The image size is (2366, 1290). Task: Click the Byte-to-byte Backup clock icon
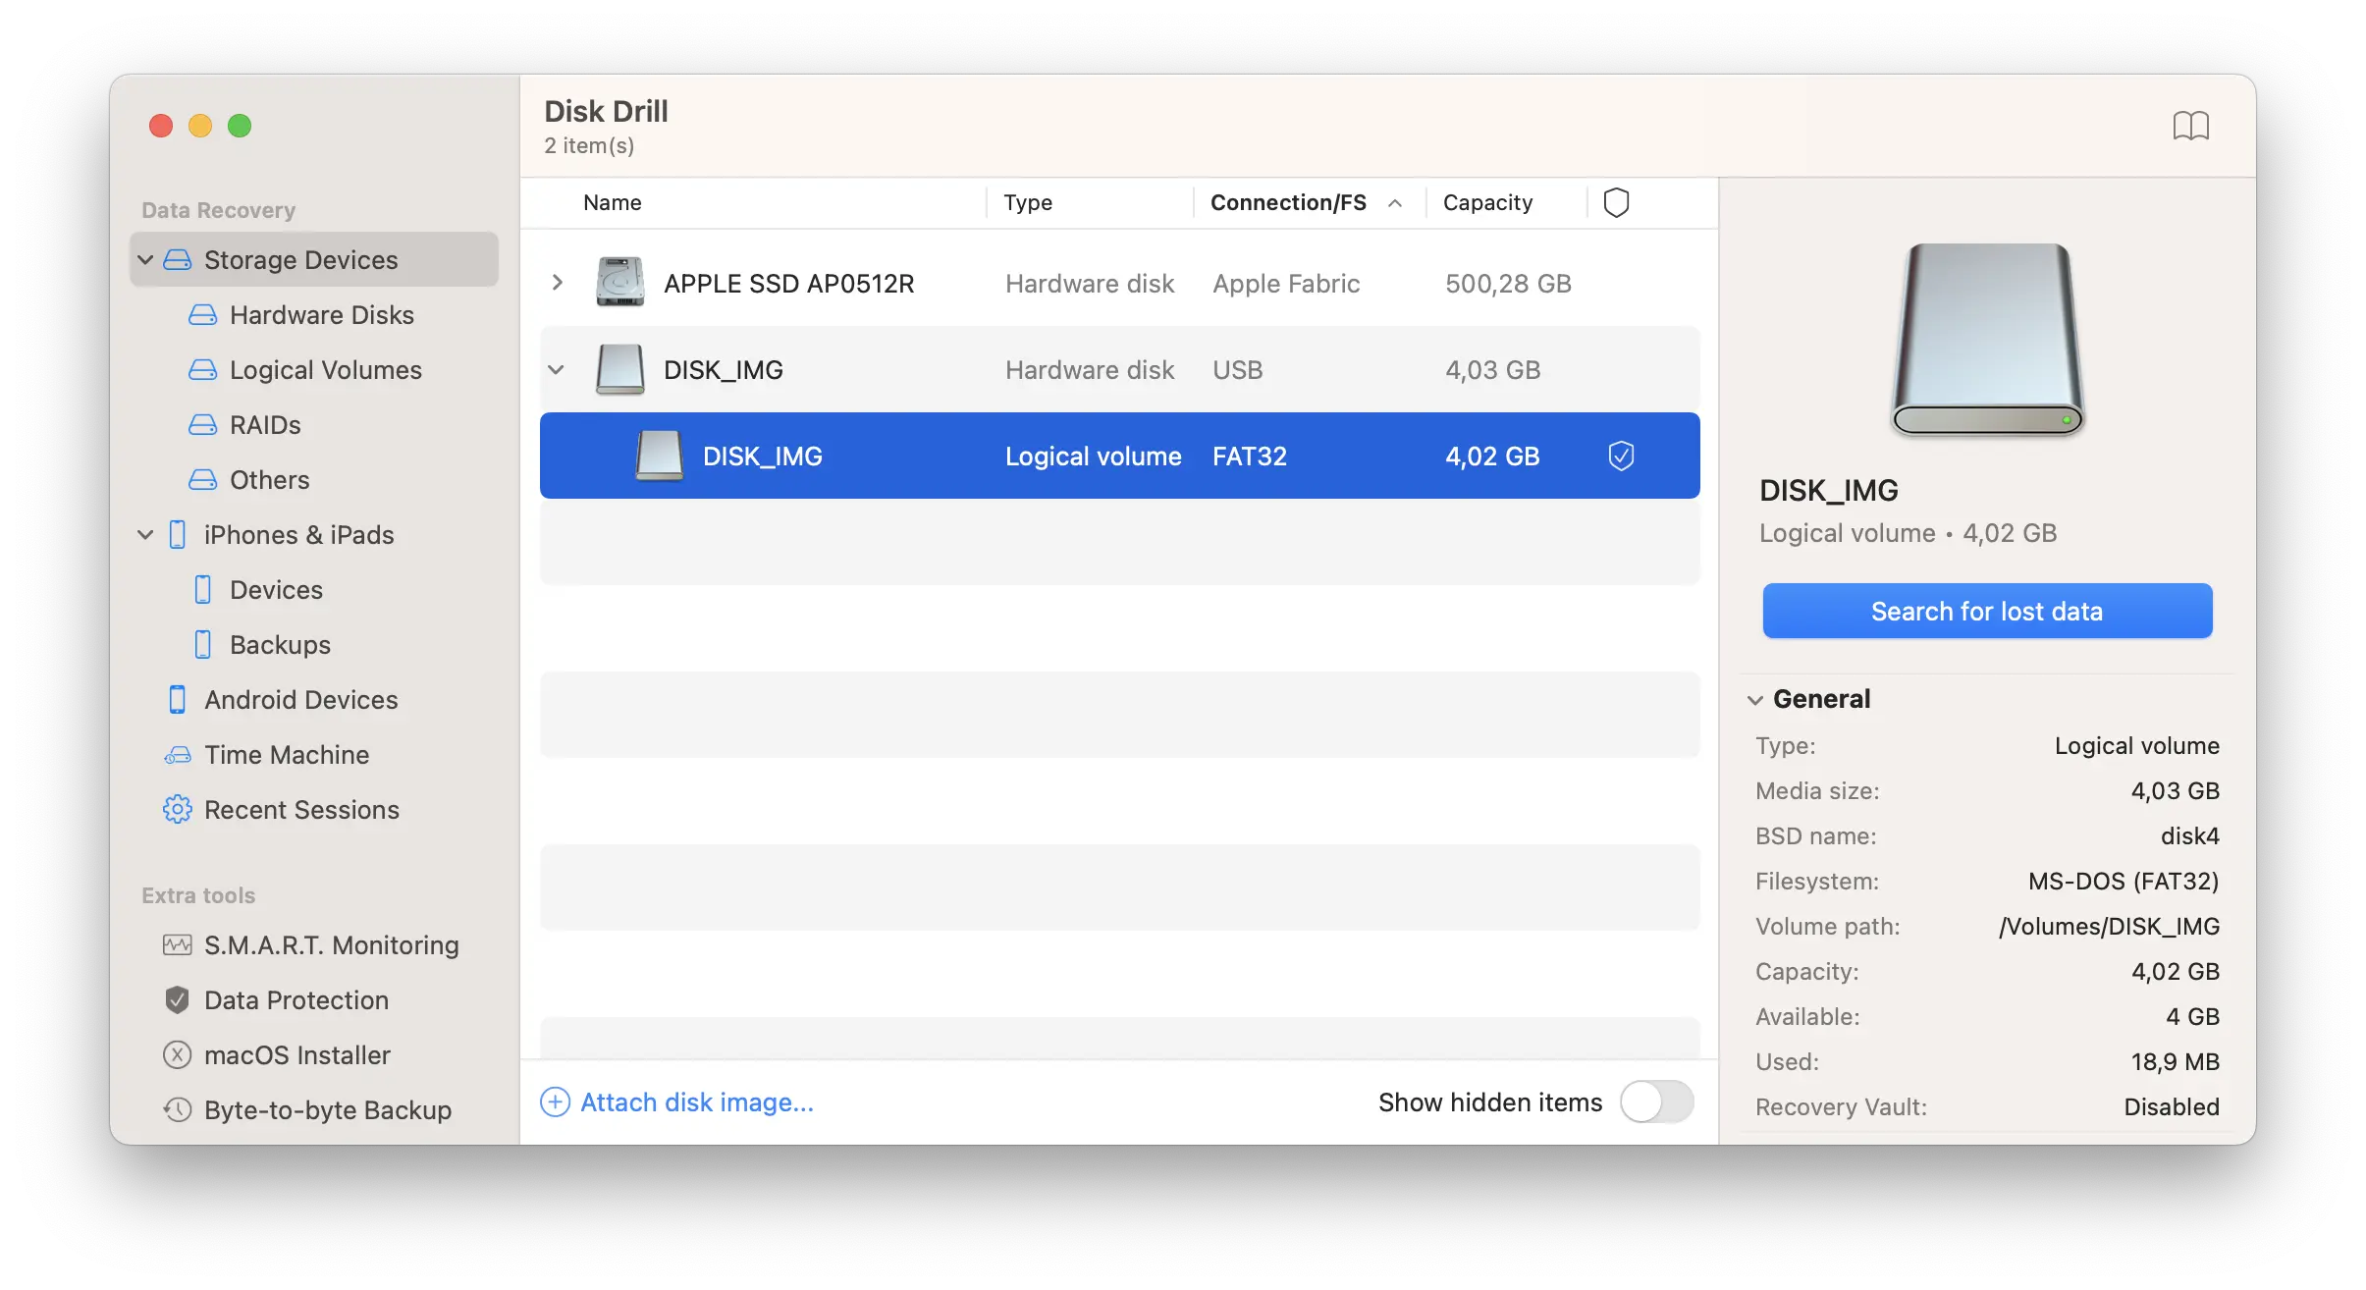tap(177, 1109)
